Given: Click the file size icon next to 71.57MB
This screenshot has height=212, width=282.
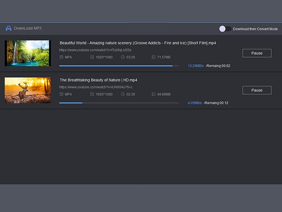Looking at the screenshot, I should point(154,57).
